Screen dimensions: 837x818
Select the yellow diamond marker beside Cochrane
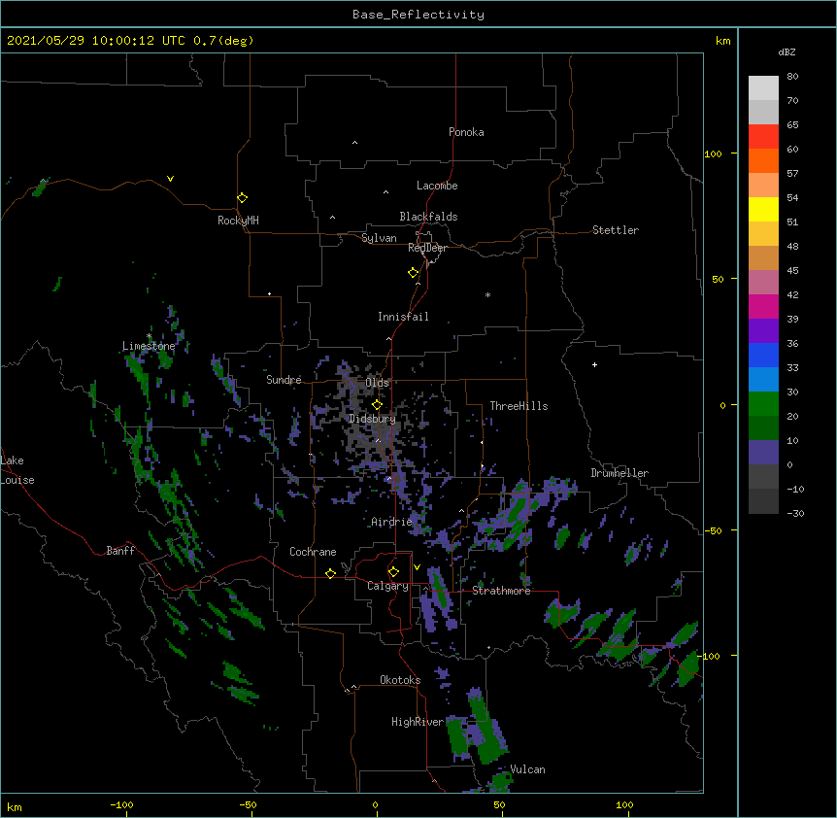point(330,573)
